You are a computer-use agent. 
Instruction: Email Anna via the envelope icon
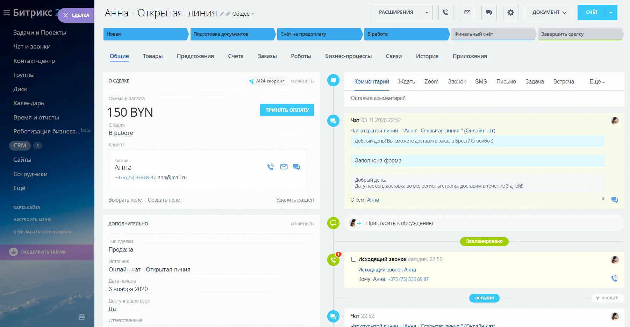[x=284, y=167]
